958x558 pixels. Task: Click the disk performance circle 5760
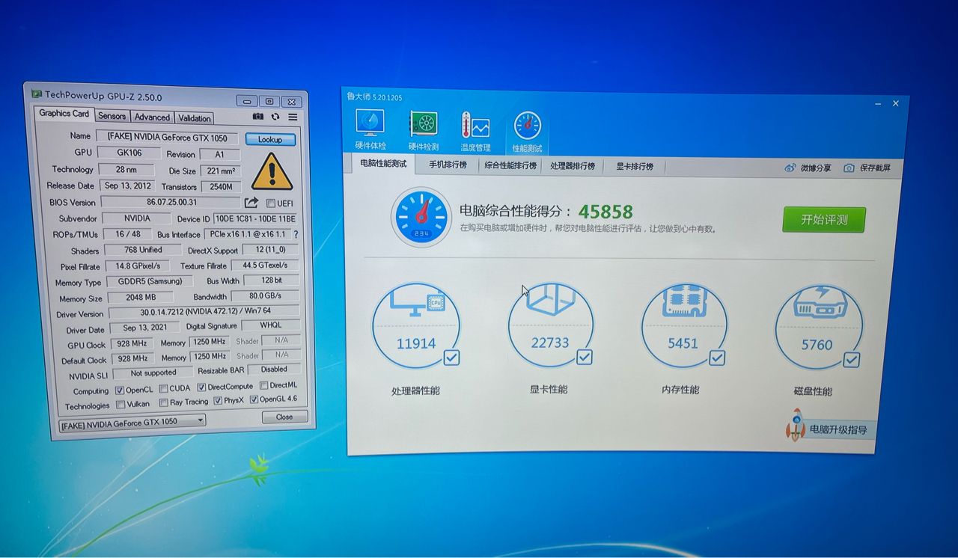[x=817, y=328]
